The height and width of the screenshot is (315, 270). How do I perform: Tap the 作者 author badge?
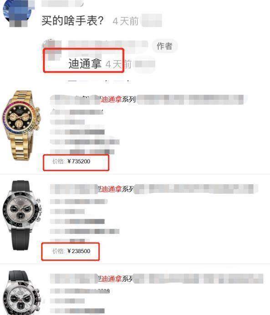tap(165, 46)
